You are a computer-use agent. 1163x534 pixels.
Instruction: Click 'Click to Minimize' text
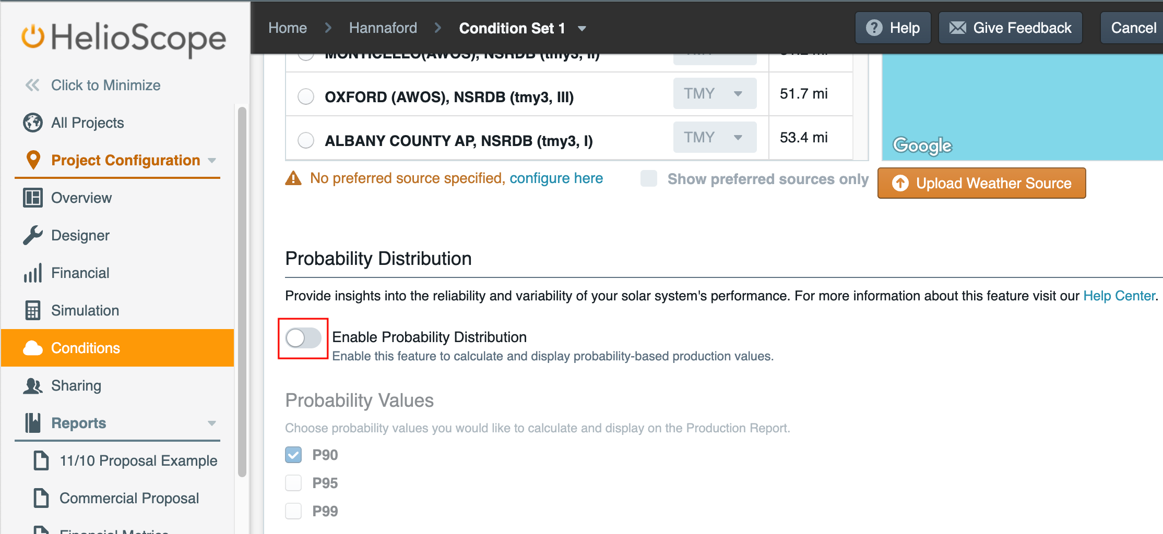pos(106,85)
